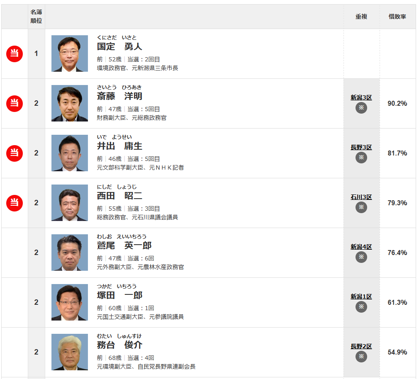Click the ※ icon under 長野2区
Screen dimensions: 419x379
click(361, 357)
